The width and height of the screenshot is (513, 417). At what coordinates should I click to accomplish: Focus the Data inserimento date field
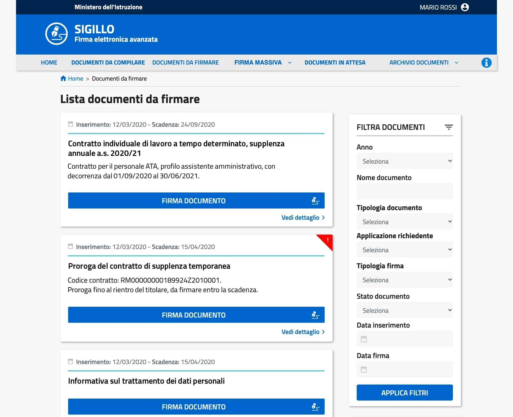(x=405, y=339)
